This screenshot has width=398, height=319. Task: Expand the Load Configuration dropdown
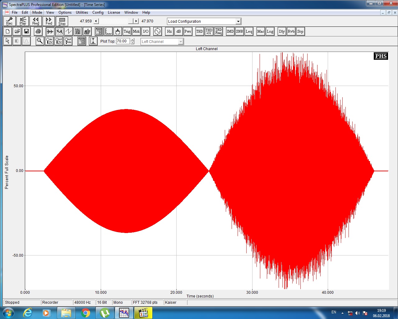coord(238,21)
